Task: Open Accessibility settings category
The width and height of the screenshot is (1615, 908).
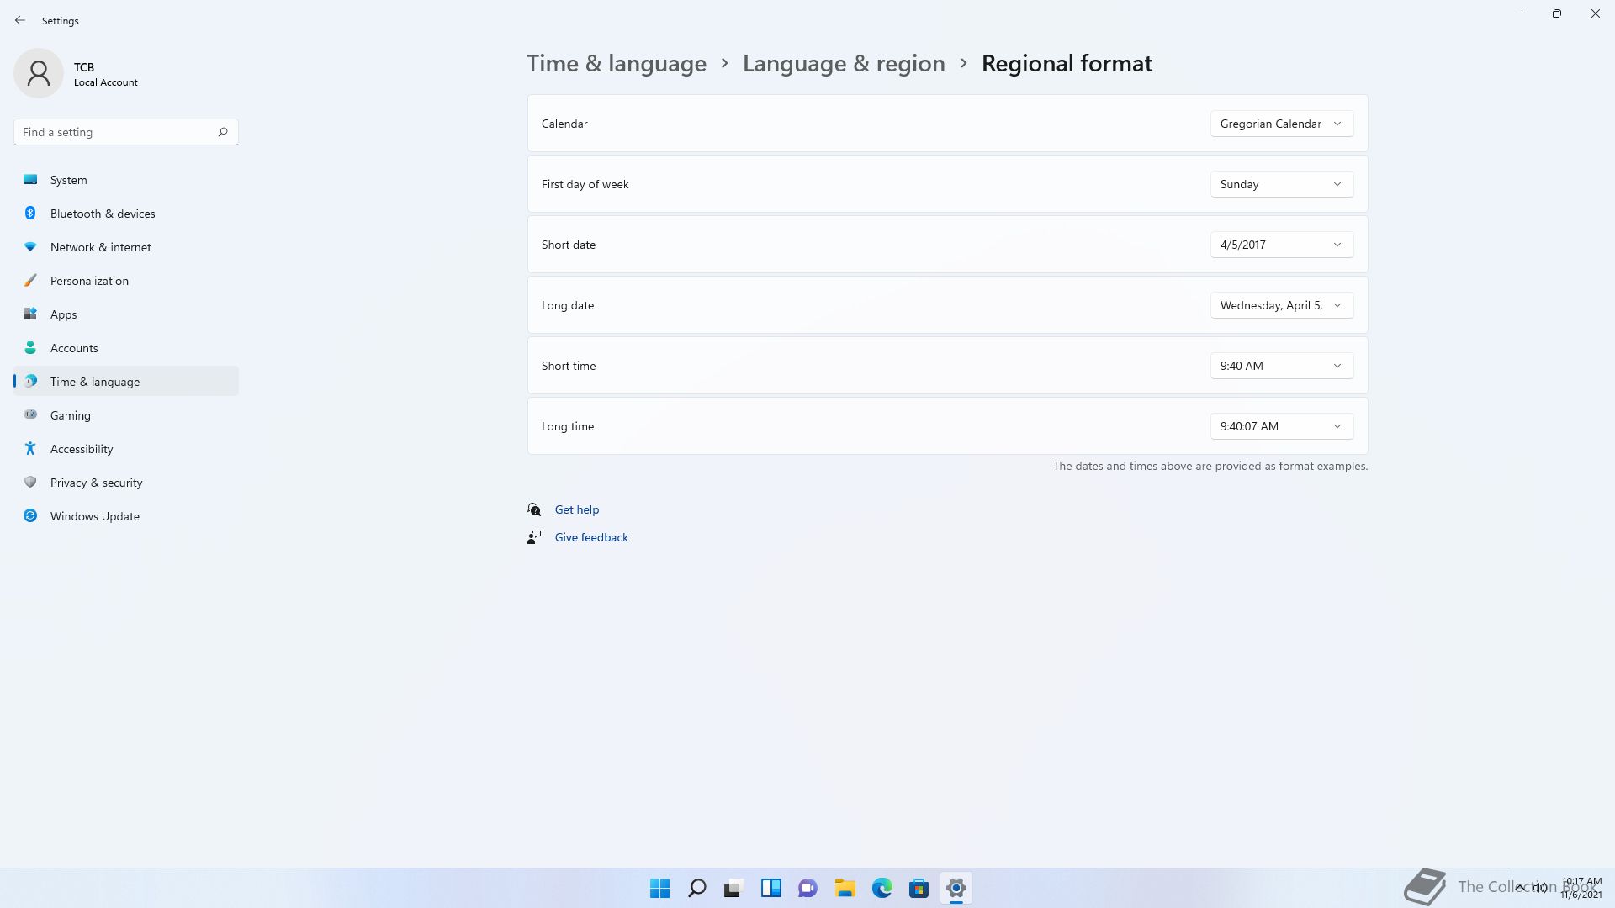Action: click(126, 449)
